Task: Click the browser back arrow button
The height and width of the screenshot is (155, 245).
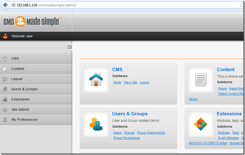Action: [x=5, y=5]
